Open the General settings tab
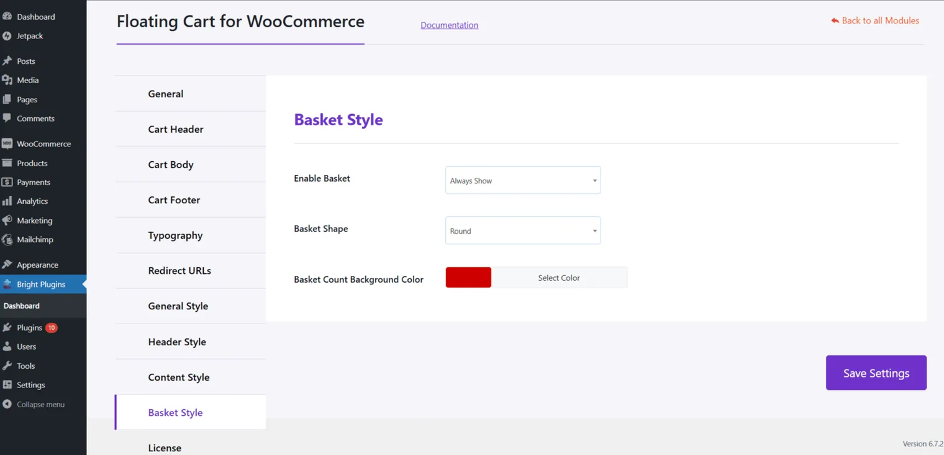 (191, 94)
